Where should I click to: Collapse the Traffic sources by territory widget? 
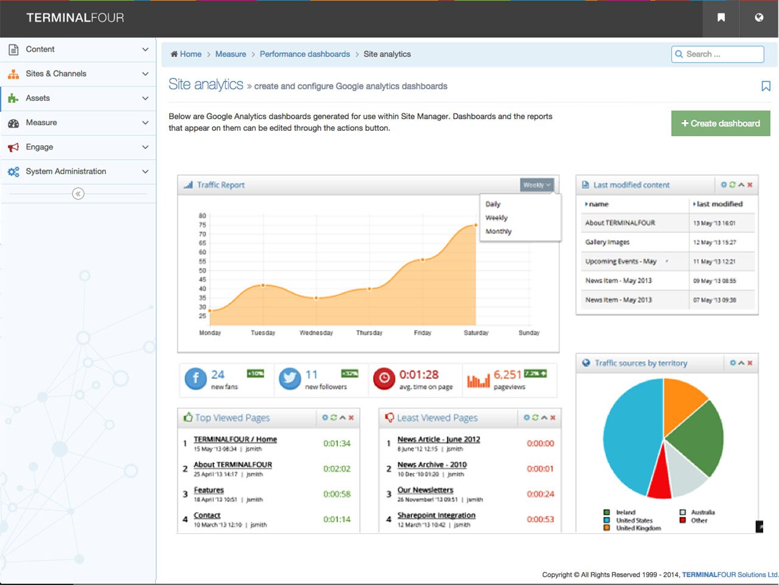(x=741, y=363)
